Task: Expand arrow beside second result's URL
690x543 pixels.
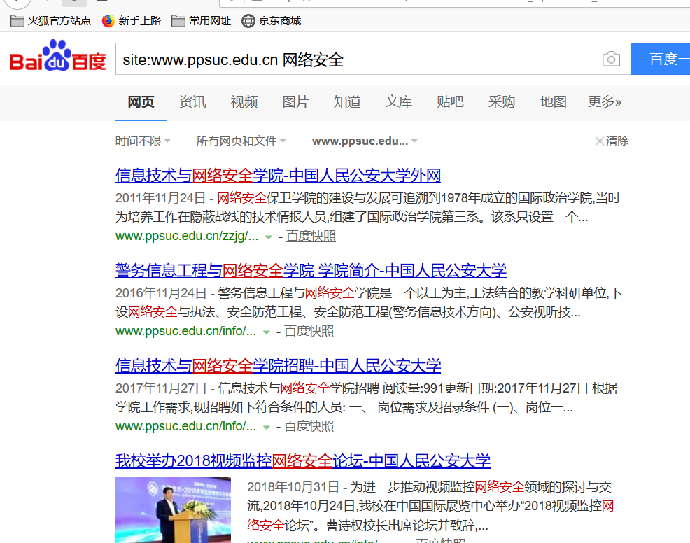Action: coord(266,332)
